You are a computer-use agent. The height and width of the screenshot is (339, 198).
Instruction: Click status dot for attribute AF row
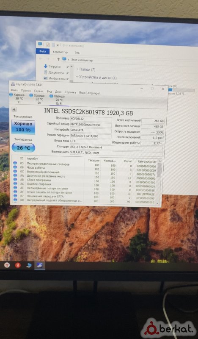click(x=15, y=192)
